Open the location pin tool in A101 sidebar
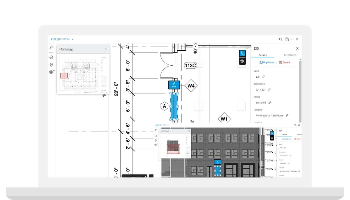350x200 pixels. [51, 65]
